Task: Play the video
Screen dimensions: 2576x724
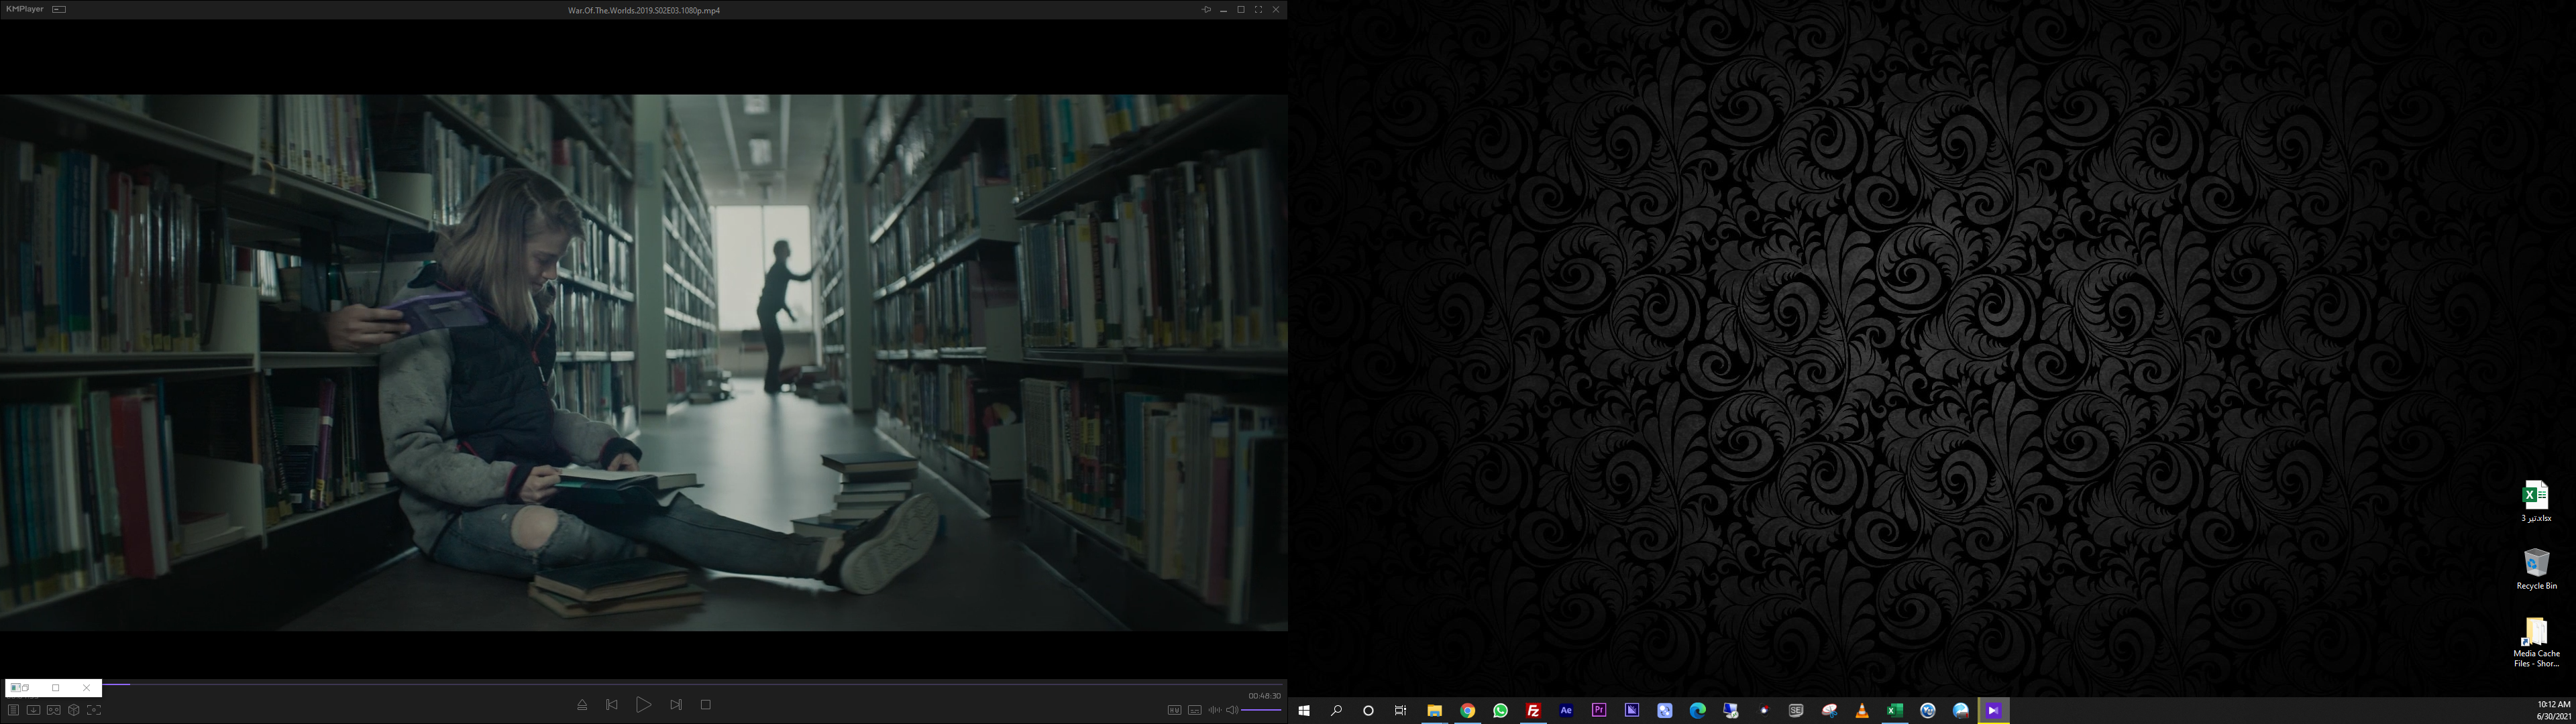Action: (x=643, y=705)
